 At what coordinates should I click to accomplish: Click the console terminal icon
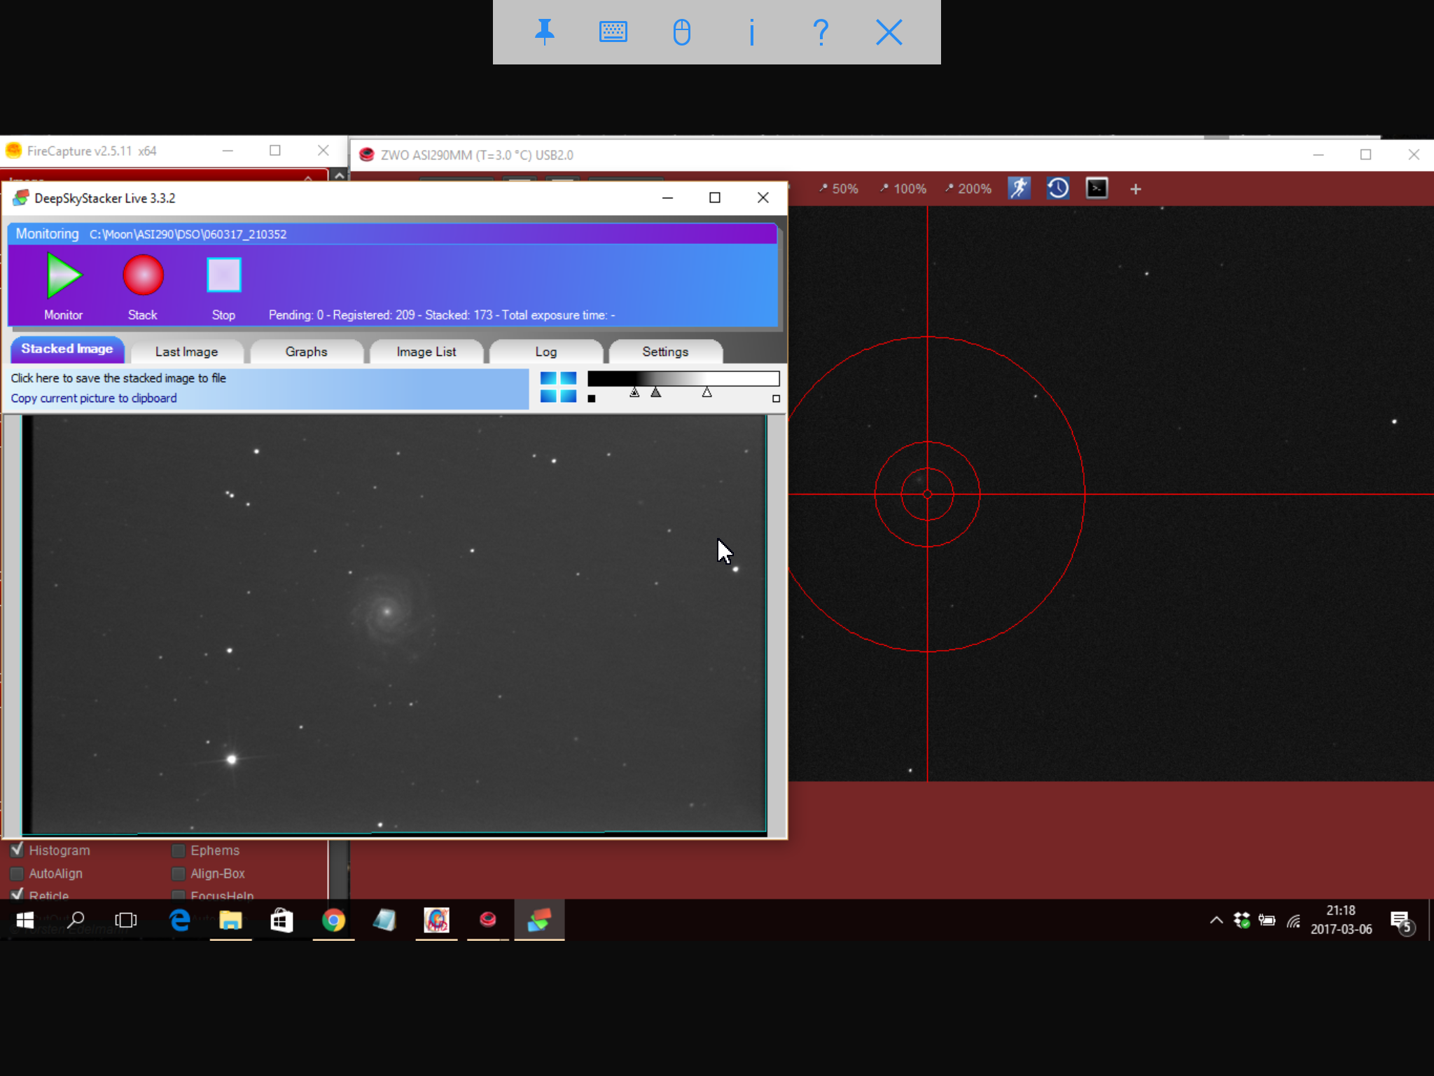pos(1097,188)
